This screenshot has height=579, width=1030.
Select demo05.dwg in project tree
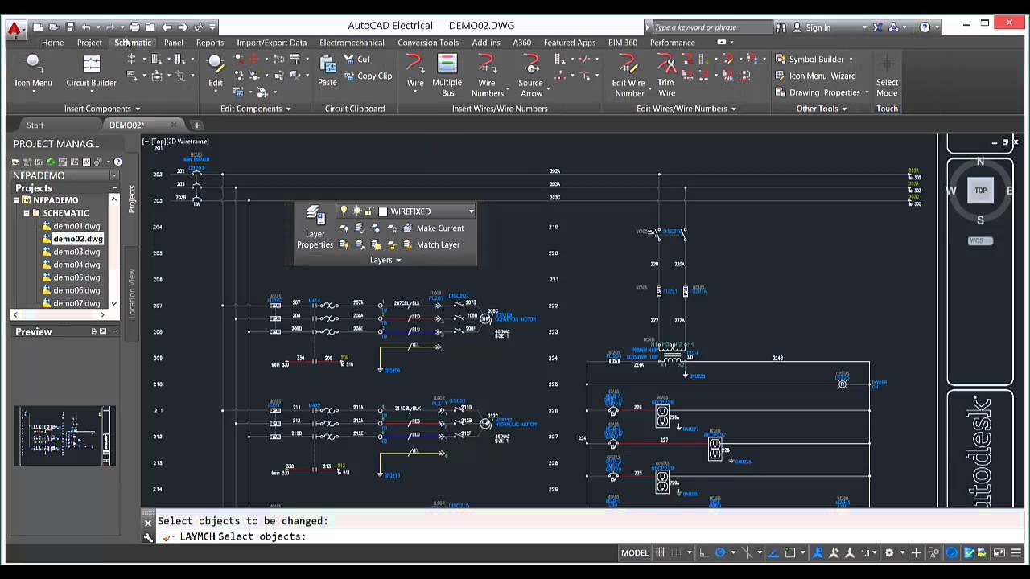(x=76, y=277)
